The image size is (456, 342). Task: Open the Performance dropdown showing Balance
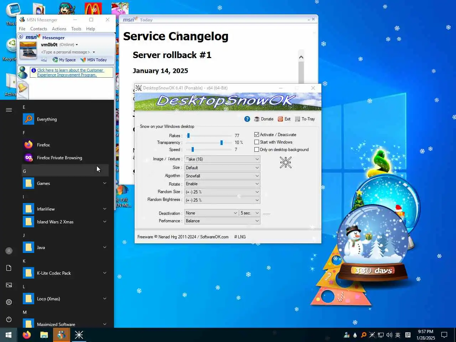point(222,221)
